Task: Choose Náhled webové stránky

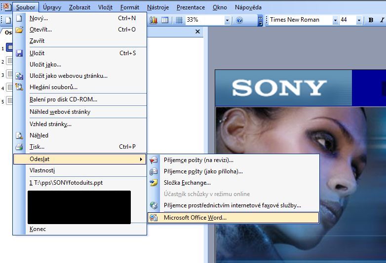Action: coord(80,111)
